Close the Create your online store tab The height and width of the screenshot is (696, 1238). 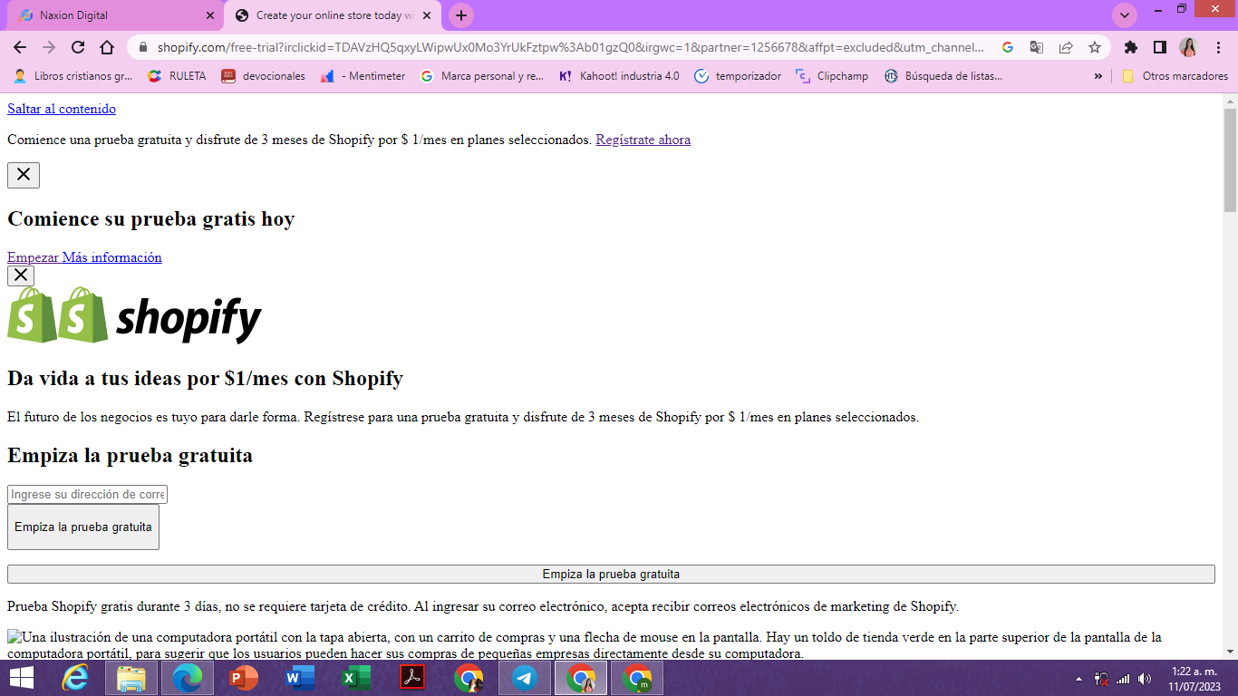click(427, 15)
